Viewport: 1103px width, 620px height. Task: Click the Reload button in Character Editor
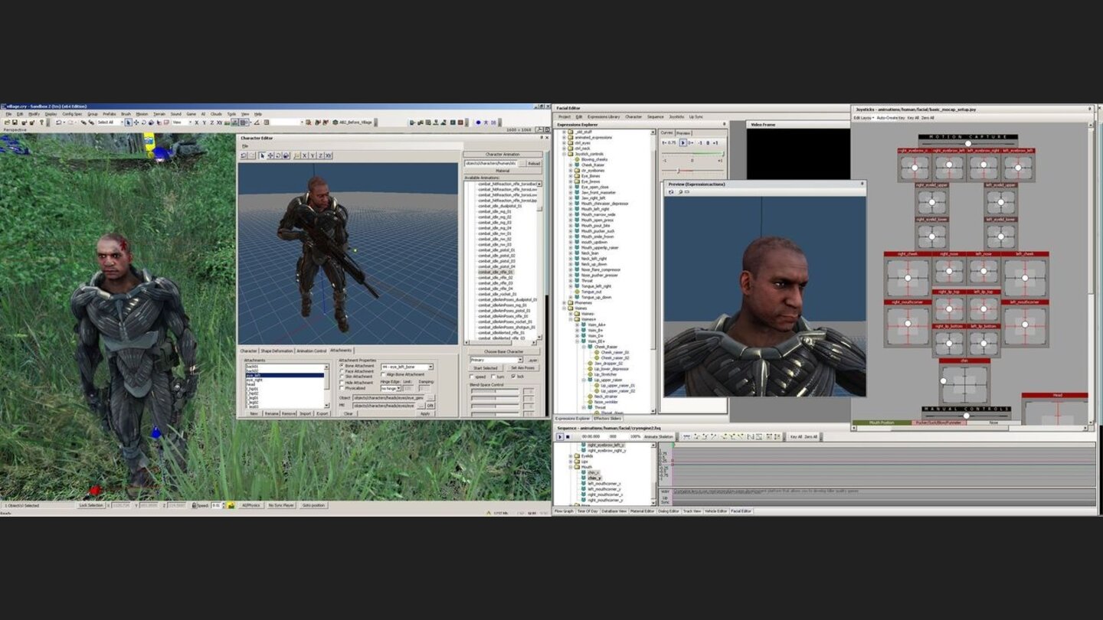coord(534,163)
